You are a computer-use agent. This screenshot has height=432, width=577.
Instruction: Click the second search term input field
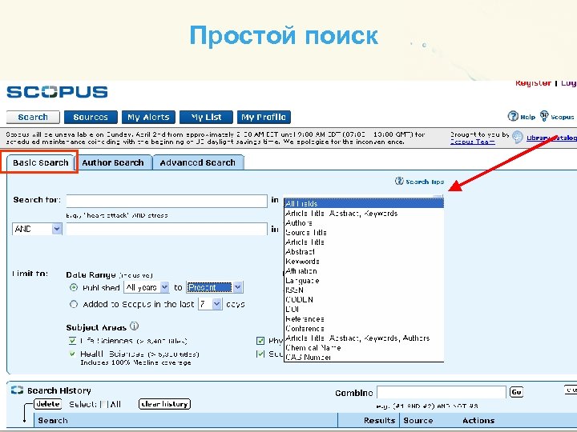tap(167, 229)
